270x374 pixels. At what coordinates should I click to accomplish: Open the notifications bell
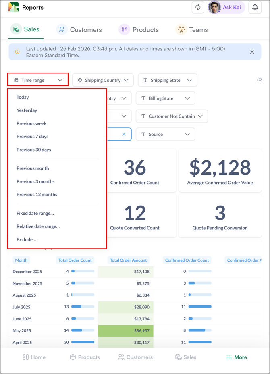click(255, 7)
